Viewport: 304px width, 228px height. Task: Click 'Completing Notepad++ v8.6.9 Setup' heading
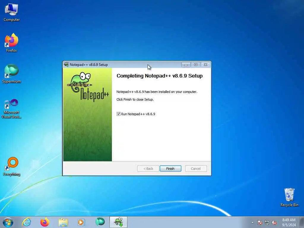[159, 76]
